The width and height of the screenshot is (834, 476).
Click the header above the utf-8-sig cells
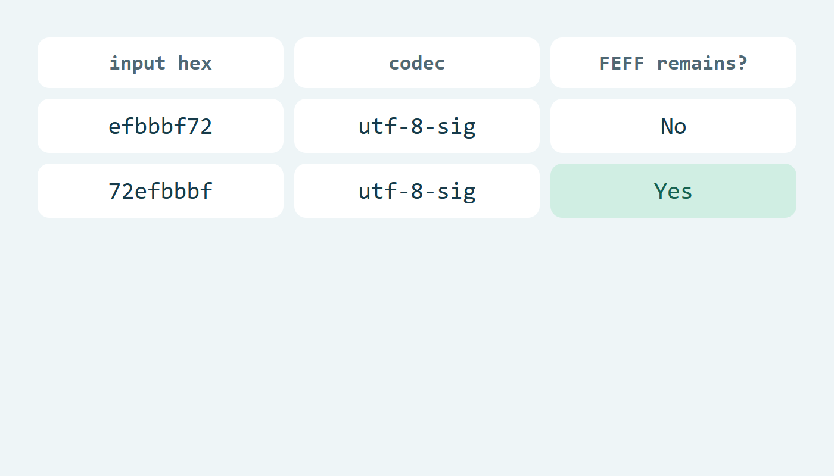click(x=417, y=63)
